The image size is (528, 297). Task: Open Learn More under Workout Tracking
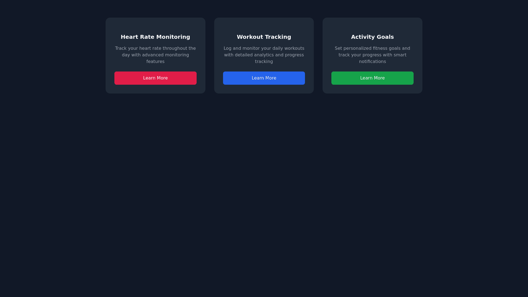[264, 78]
